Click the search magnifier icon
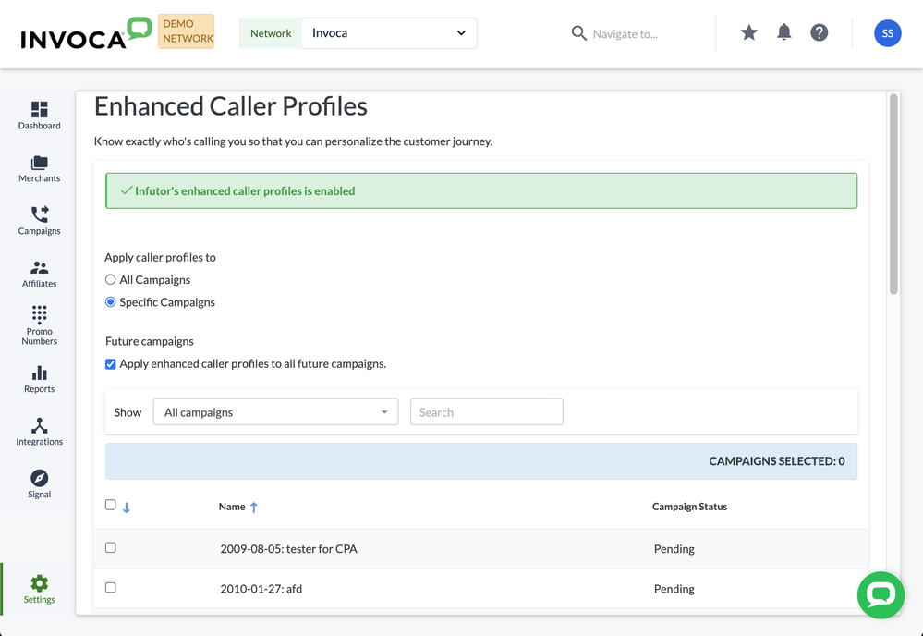 (x=578, y=33)
